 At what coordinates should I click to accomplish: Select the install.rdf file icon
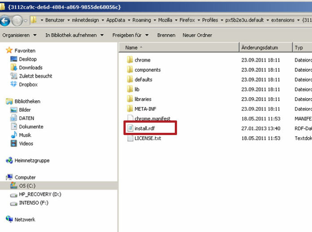point(130,128)
